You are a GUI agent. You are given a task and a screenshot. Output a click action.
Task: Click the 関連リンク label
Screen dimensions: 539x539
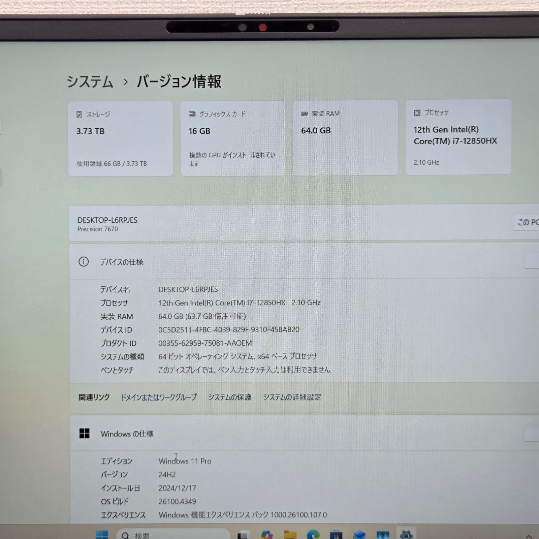94,398
